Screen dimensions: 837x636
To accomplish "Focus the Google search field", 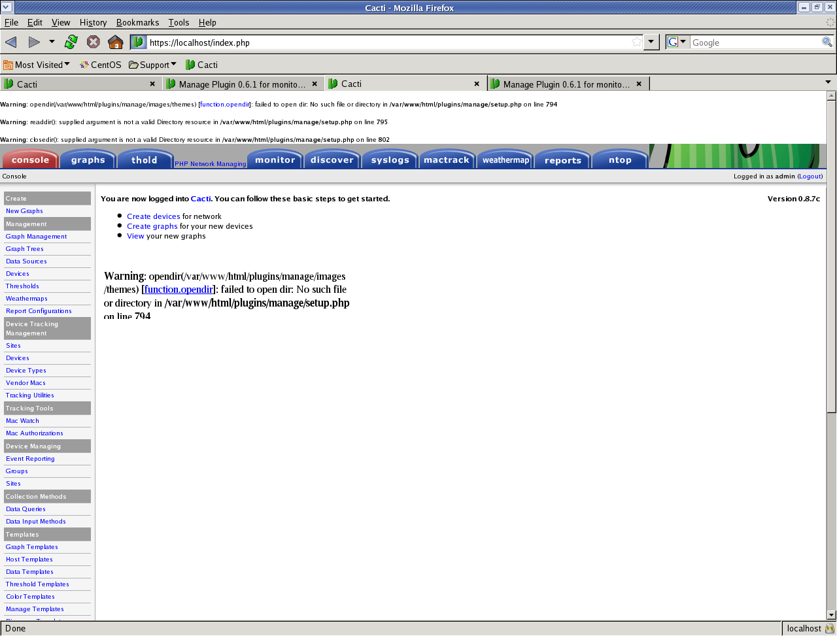I will pyautogui.click(x=755, y=42).
